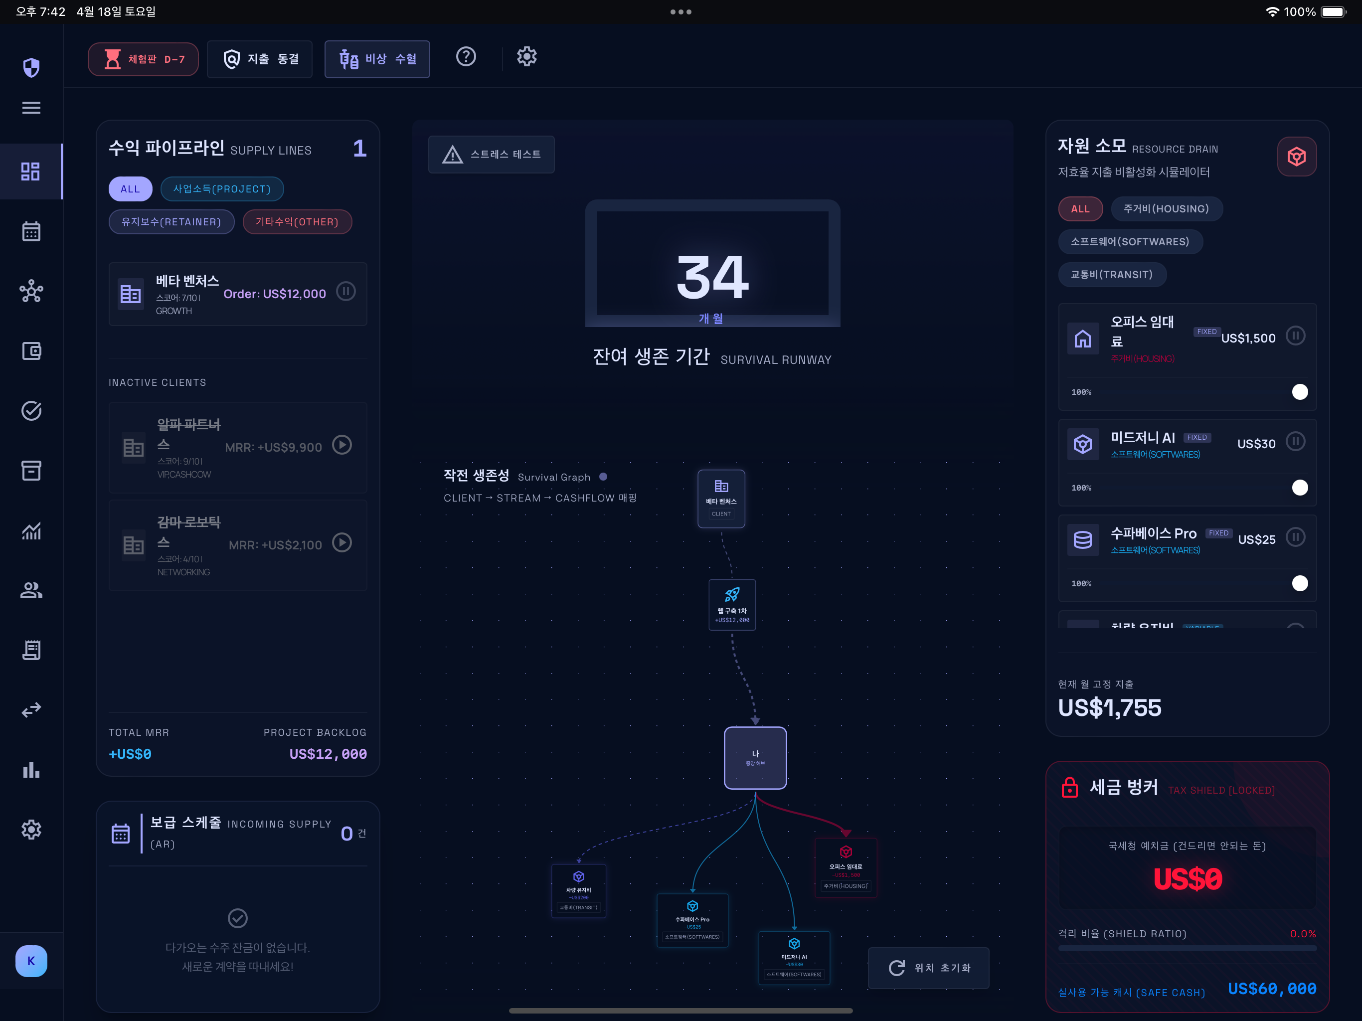Screen dimensions: 1362x1021
Task: Select the 베타 벤처스 client graph node
Action: point(721,499)
